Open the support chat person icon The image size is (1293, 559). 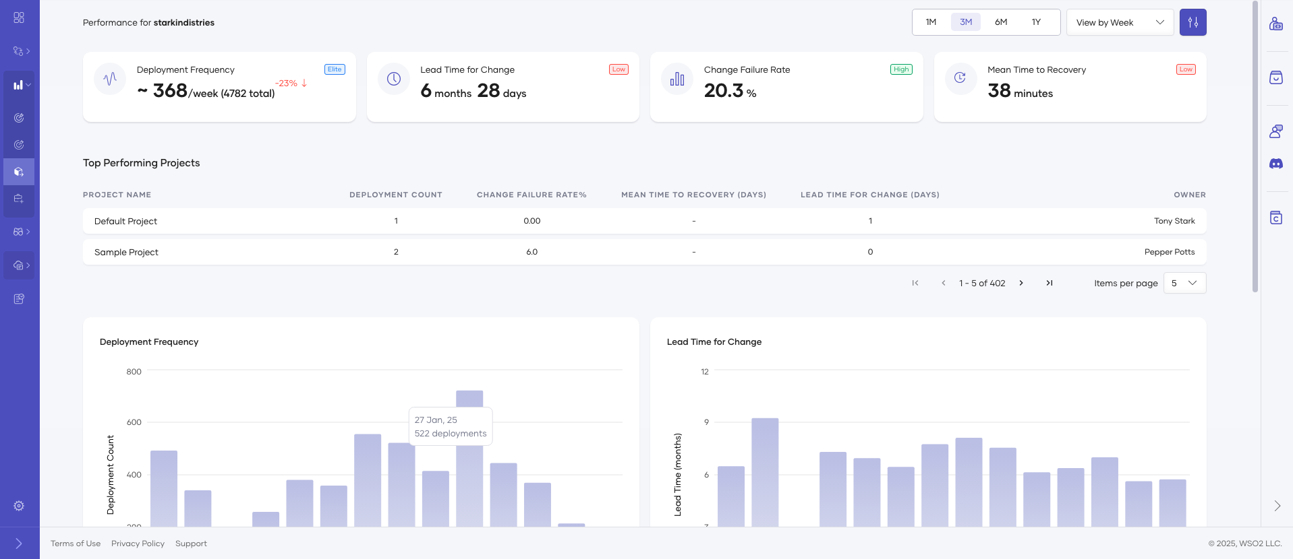point(1275,131)
